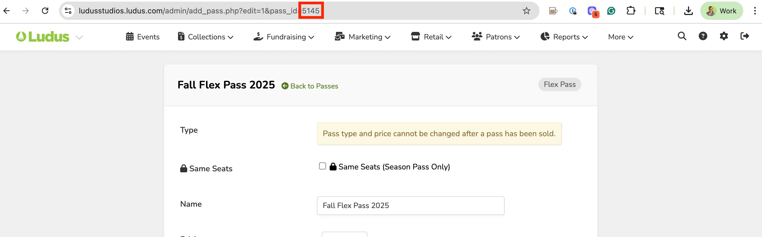Expand the Collections dropdown menu

[206, 37]
